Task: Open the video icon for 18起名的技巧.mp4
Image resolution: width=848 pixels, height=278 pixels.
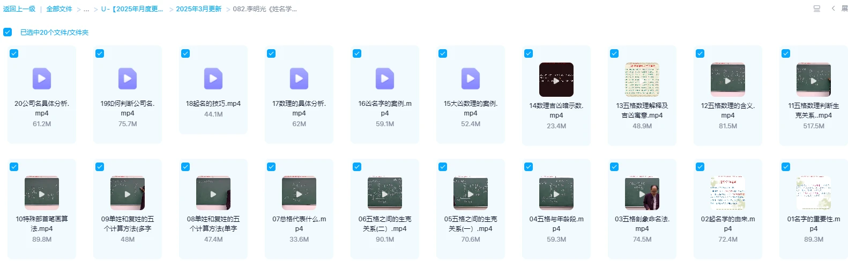Action: click(213, 79)
